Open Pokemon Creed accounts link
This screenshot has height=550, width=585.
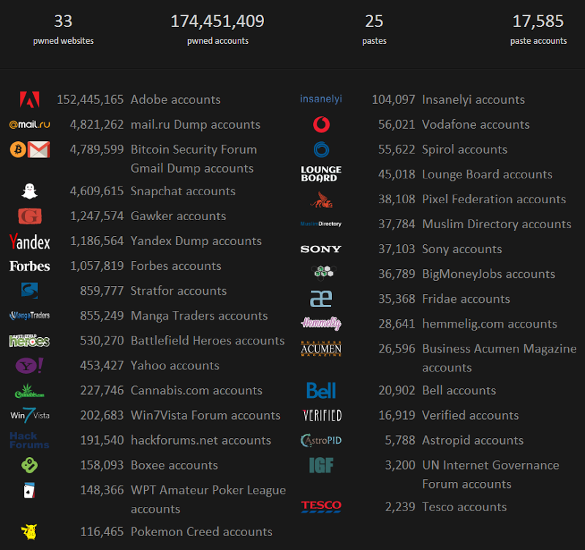(x=202, y=532)
